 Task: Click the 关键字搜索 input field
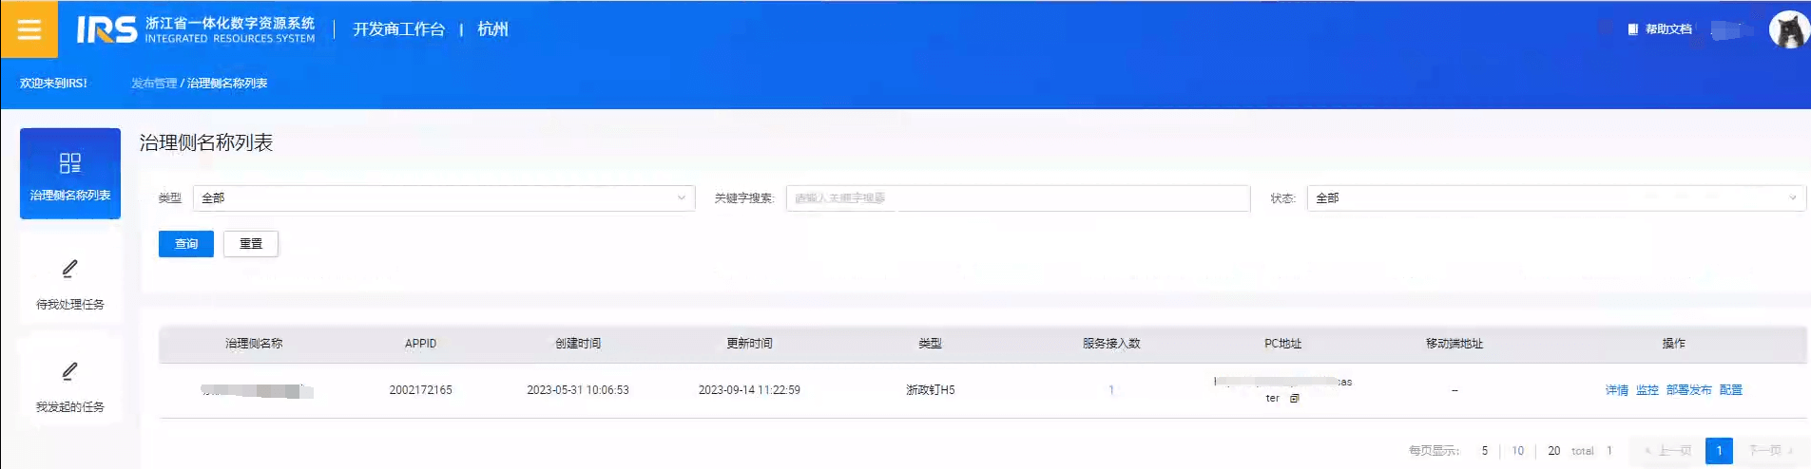point(1017,198)
